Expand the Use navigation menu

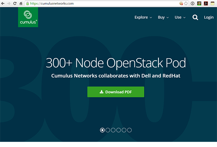(180, 17)
